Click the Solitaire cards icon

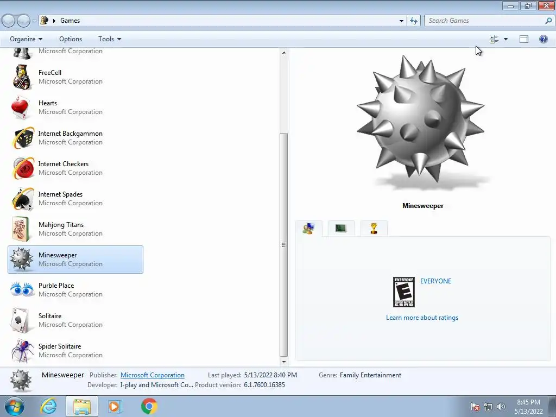point(20,320)
